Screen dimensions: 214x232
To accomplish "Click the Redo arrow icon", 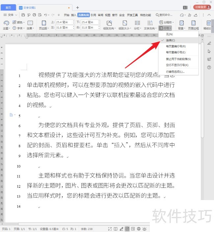I will pos(53,15).
